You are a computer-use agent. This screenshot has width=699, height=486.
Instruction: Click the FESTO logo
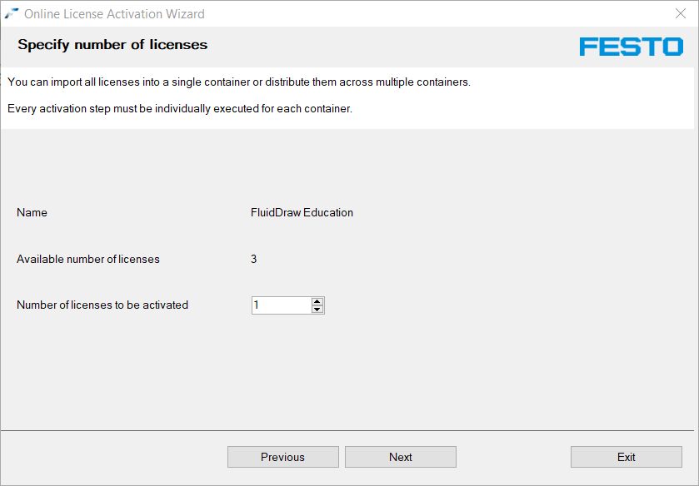tap(631, 47)
